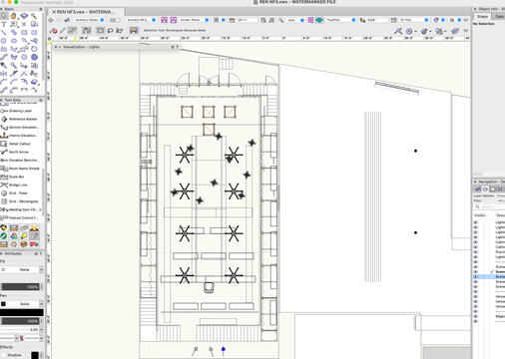505x359 pixels.
Task: Click the black pen color swatch
Action: click(x=22, y=312)
